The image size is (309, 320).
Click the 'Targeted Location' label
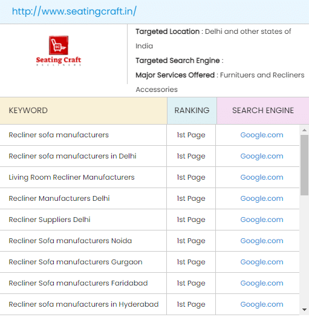pyautogui.click(x=168, y=31)
